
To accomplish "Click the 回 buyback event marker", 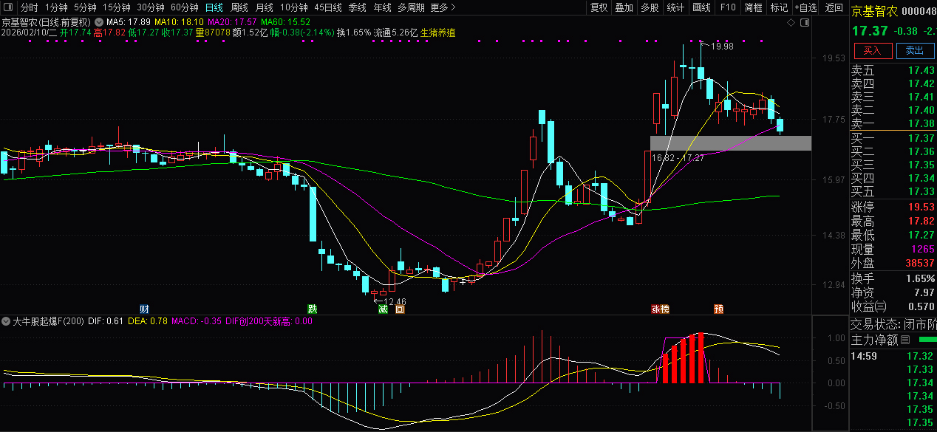I will [400, 309].
